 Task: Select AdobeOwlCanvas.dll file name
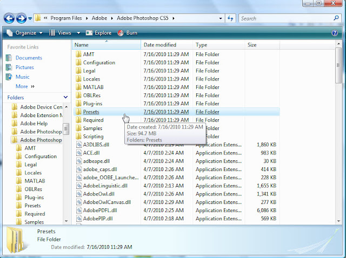point(107,202)
